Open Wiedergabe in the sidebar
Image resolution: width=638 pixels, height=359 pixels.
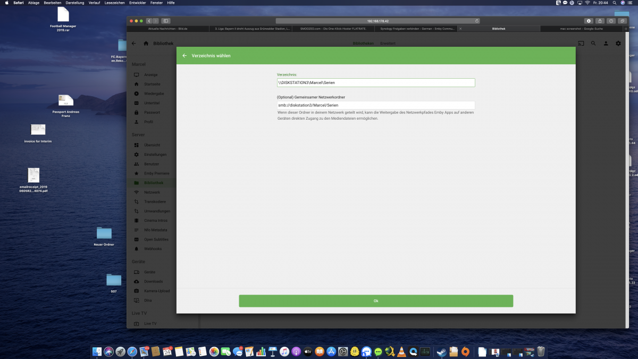[154, 94]
